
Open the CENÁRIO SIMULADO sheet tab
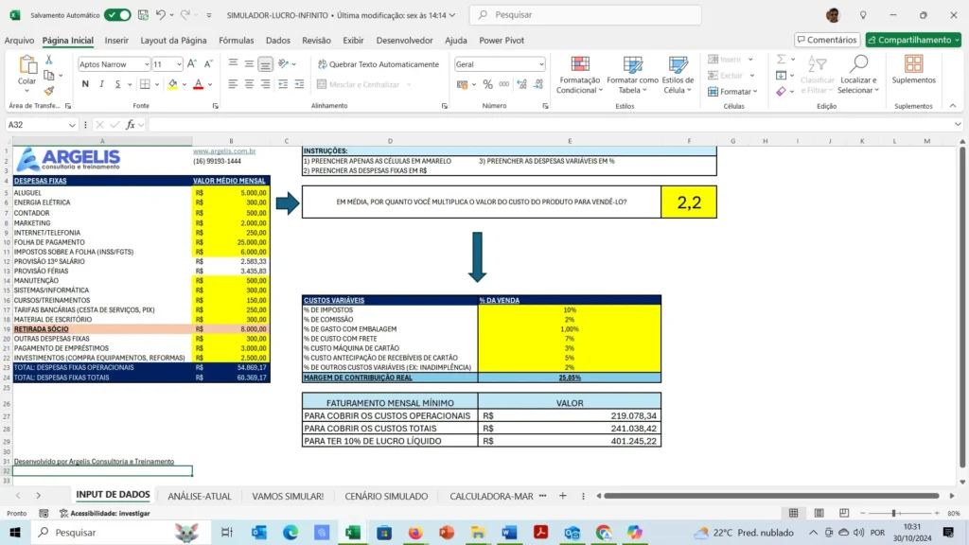point(386,496)
